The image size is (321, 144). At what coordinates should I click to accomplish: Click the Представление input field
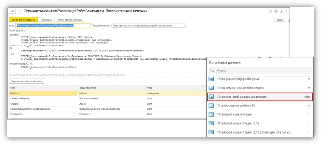tap(149, 26)
